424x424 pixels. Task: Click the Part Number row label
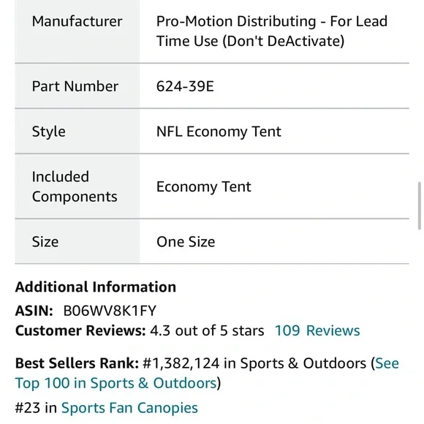[75, 86]
